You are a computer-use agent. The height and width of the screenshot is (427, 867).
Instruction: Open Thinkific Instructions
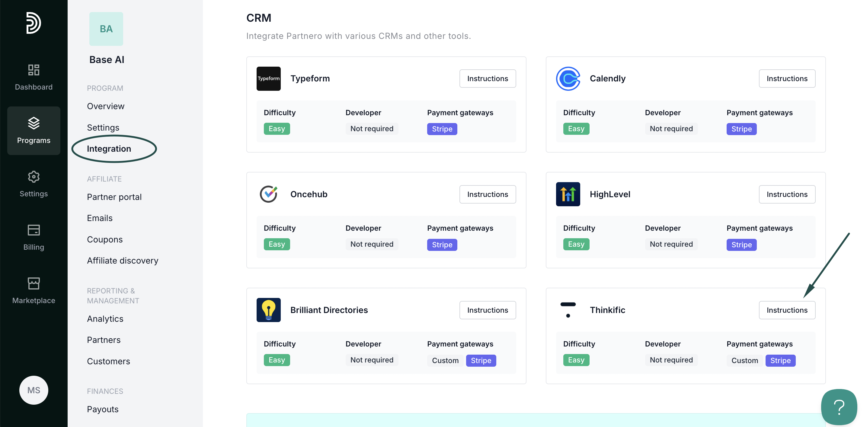pyautogui.click(x=787, y=310)
